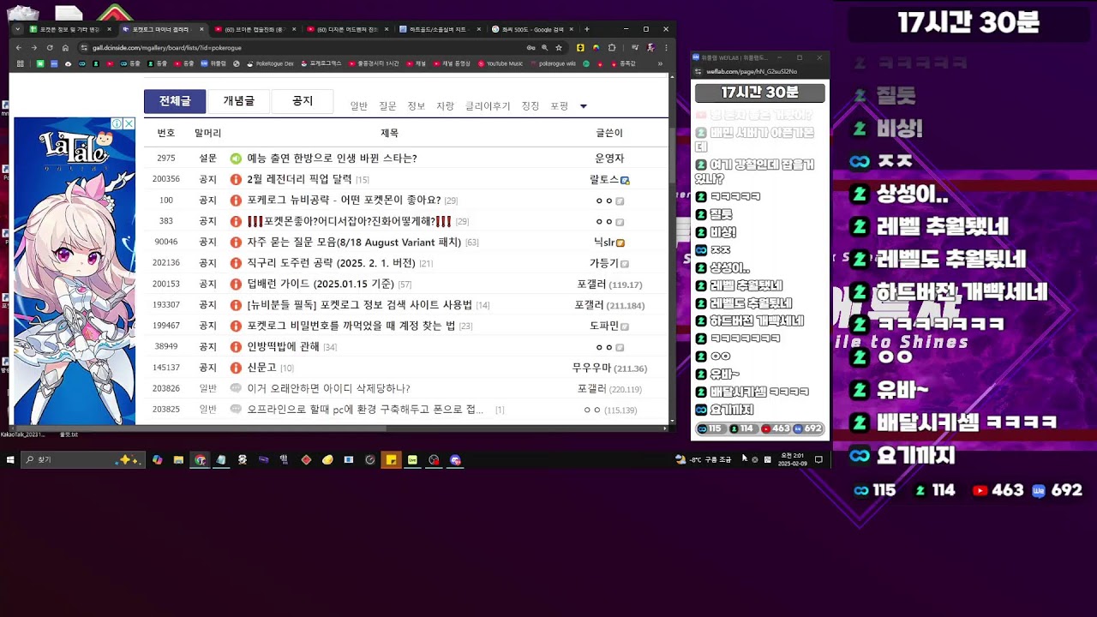Screen dimensions: 1097x617
Task: Open PokeRogue Dex bookmark
Action: pos(270,63)
